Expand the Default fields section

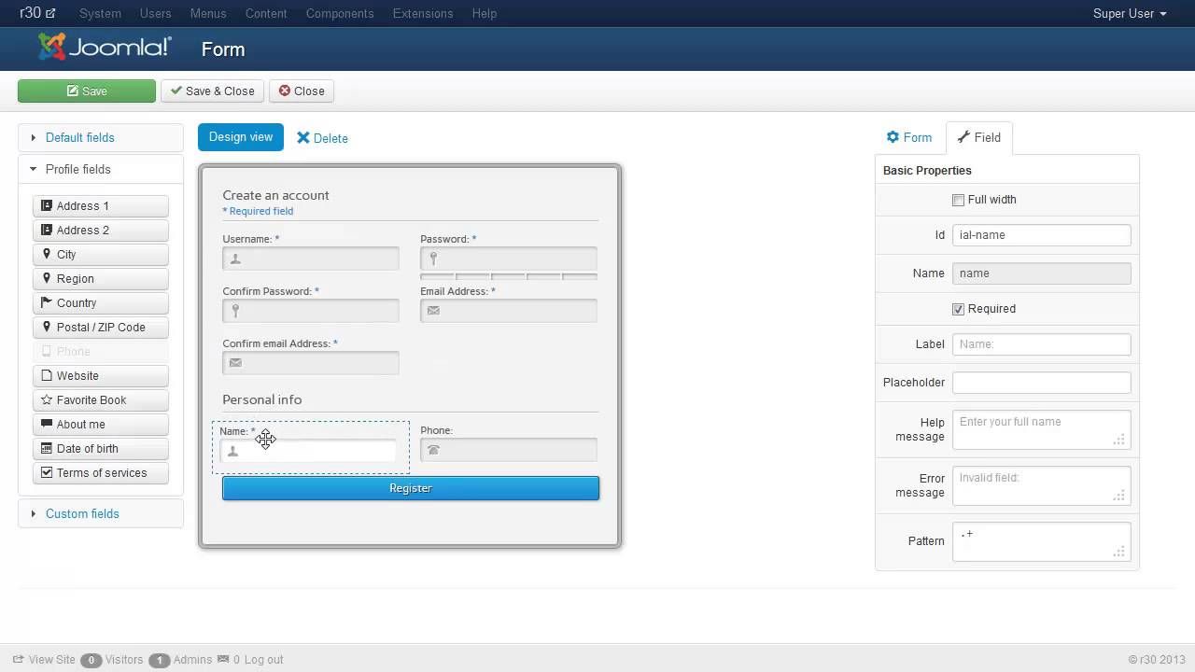79,137
